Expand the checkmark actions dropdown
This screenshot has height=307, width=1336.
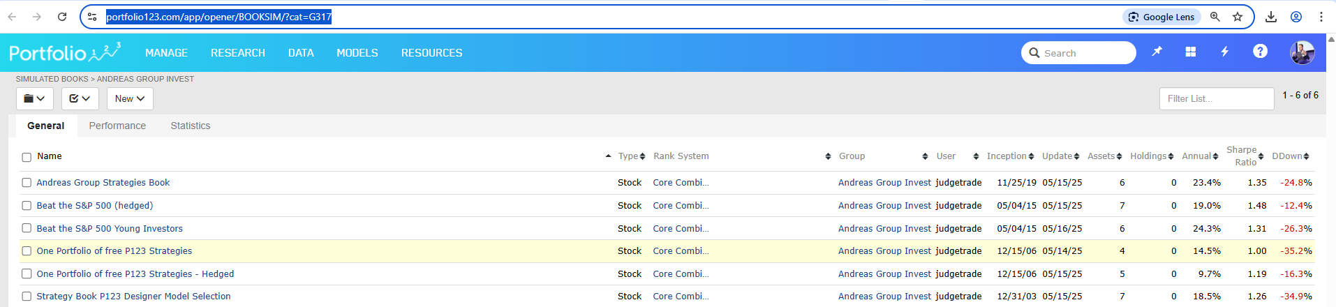(x=80, y=98)
